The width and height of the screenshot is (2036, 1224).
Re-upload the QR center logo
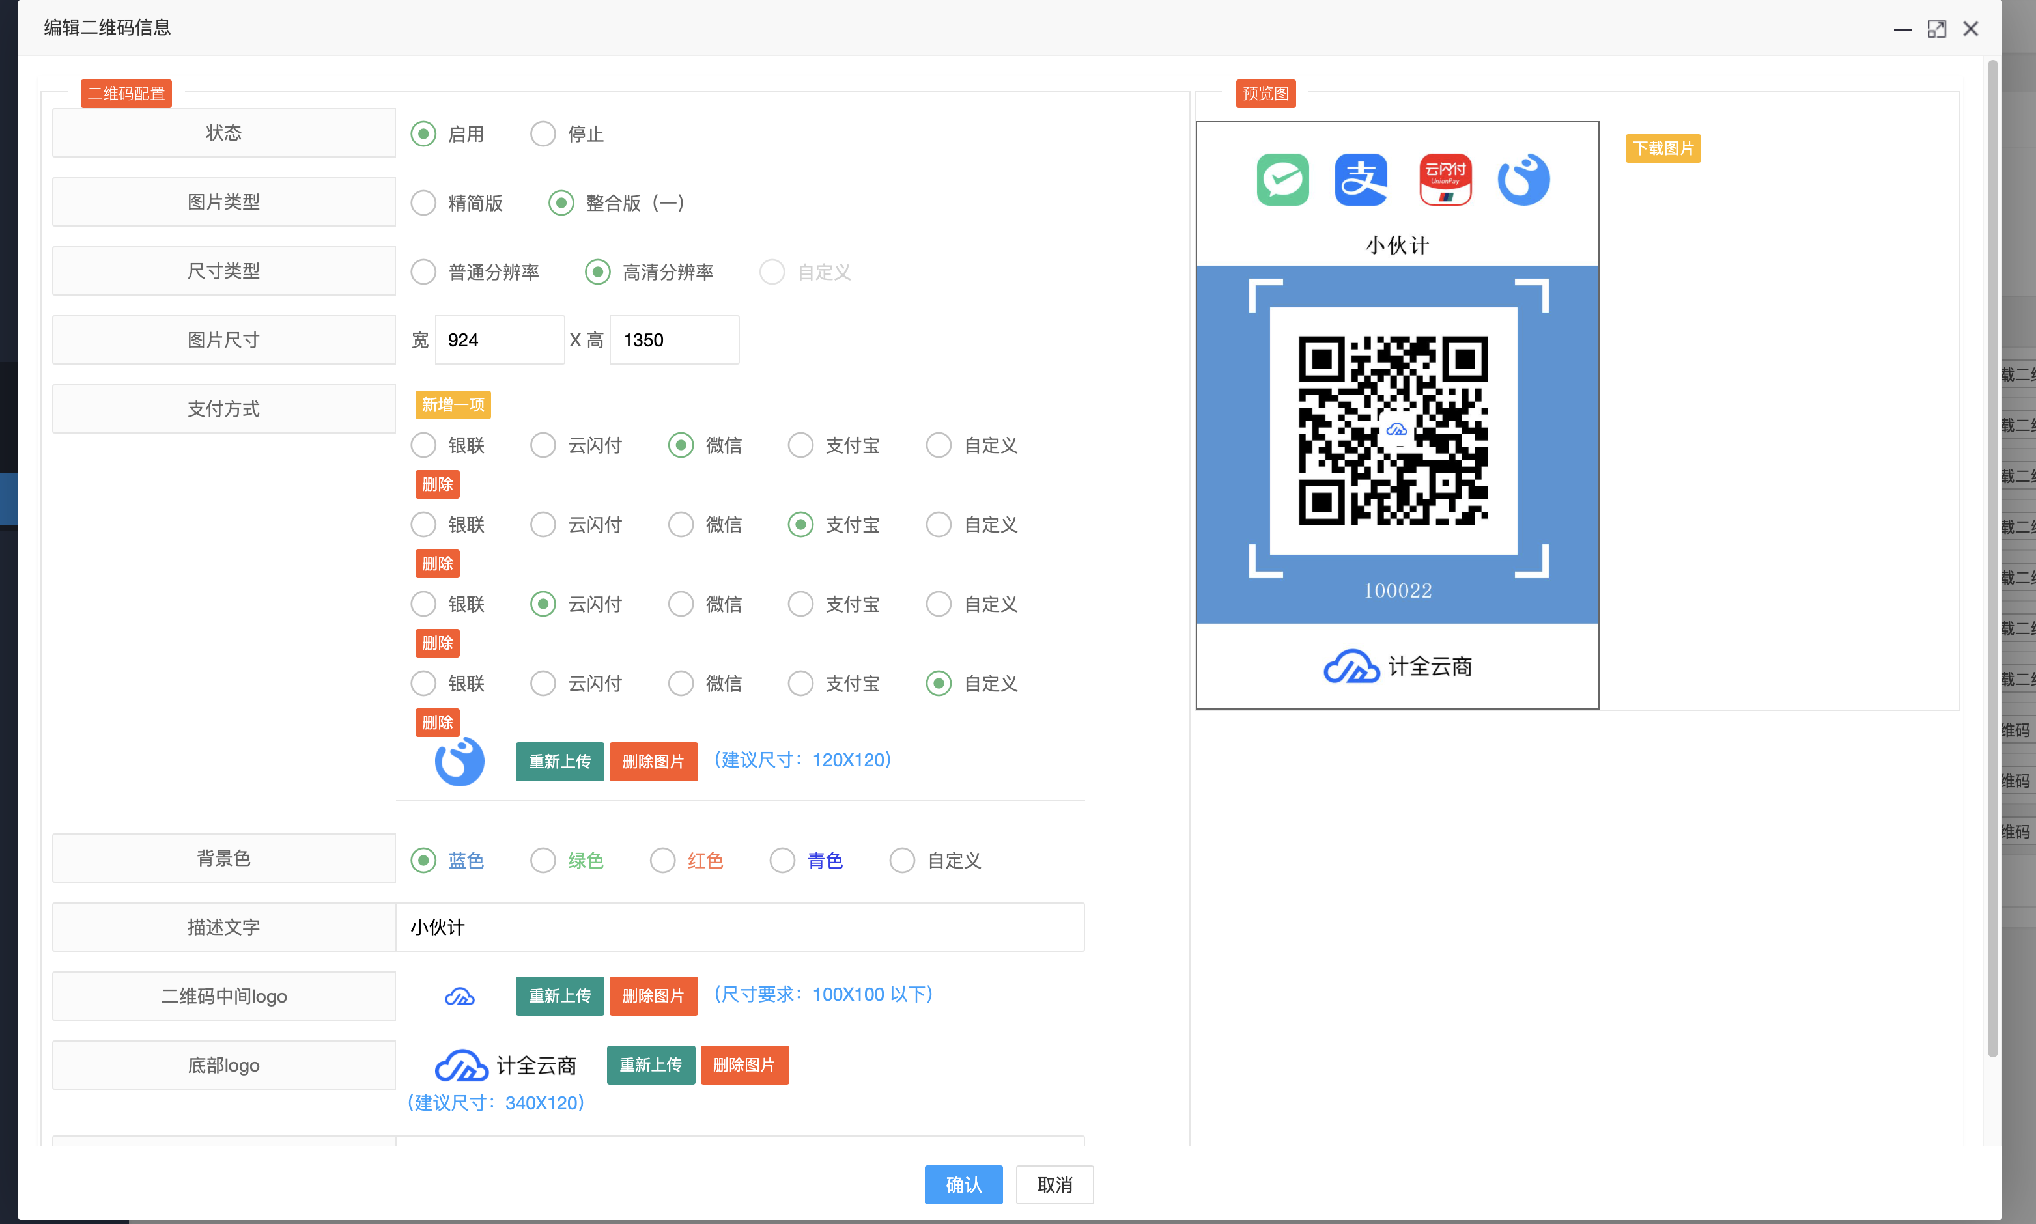coord(560,996)
